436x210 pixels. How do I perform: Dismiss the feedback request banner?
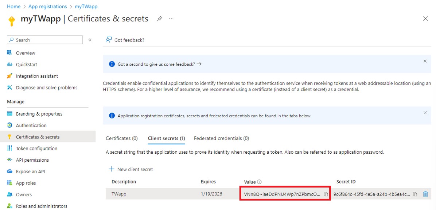click(x=425, y=61)
